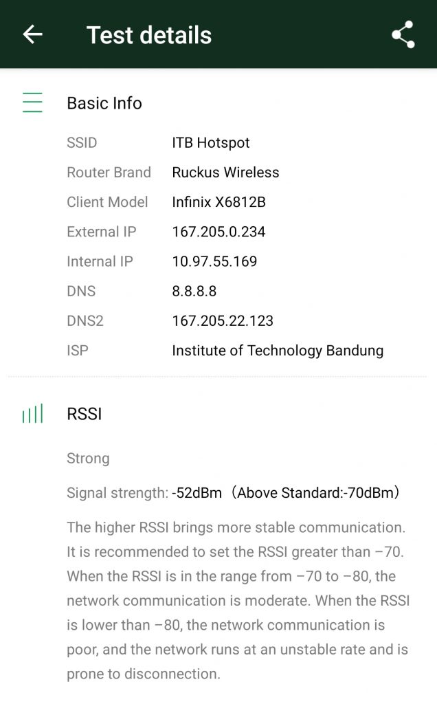The height and width of the screenshot is (704, 437).
Task: Tap the share icon
Action: [x=403, y=34]
